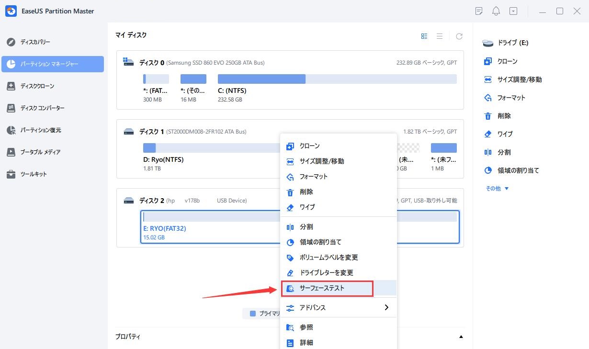589x349 pixels.
Task: Expand その他 options in right panel
Action: [497, 189]
